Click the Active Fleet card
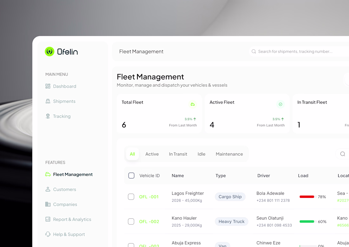This screenshot has width=349, height=247. (x=247, y=113)
